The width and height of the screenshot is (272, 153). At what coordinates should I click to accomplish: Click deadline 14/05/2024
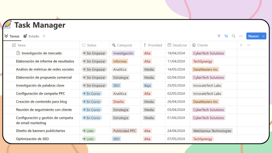(176, 69)
